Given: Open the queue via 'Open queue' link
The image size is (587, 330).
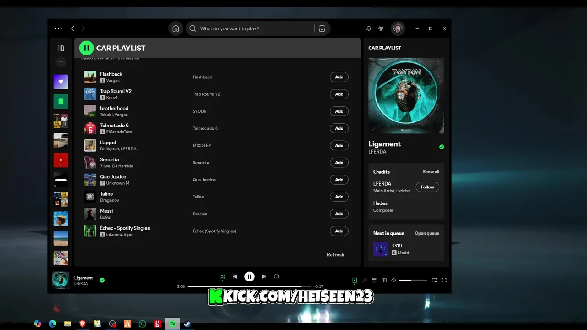Looking at the screenshot, I should click(427, 233).
